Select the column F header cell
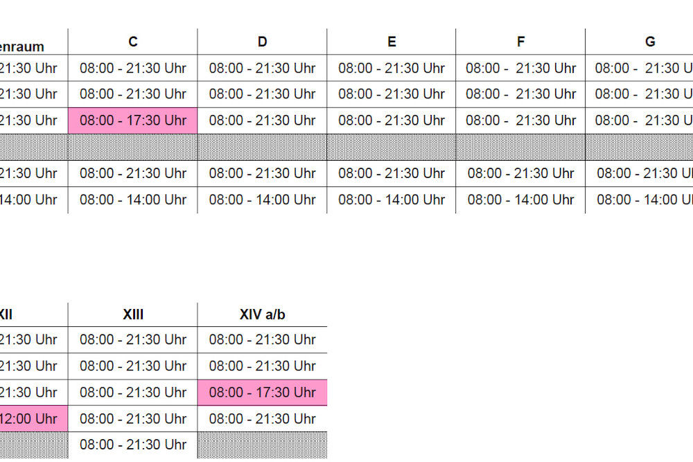The height and width of the screenshot is (462, 693). tap(520, 42)
